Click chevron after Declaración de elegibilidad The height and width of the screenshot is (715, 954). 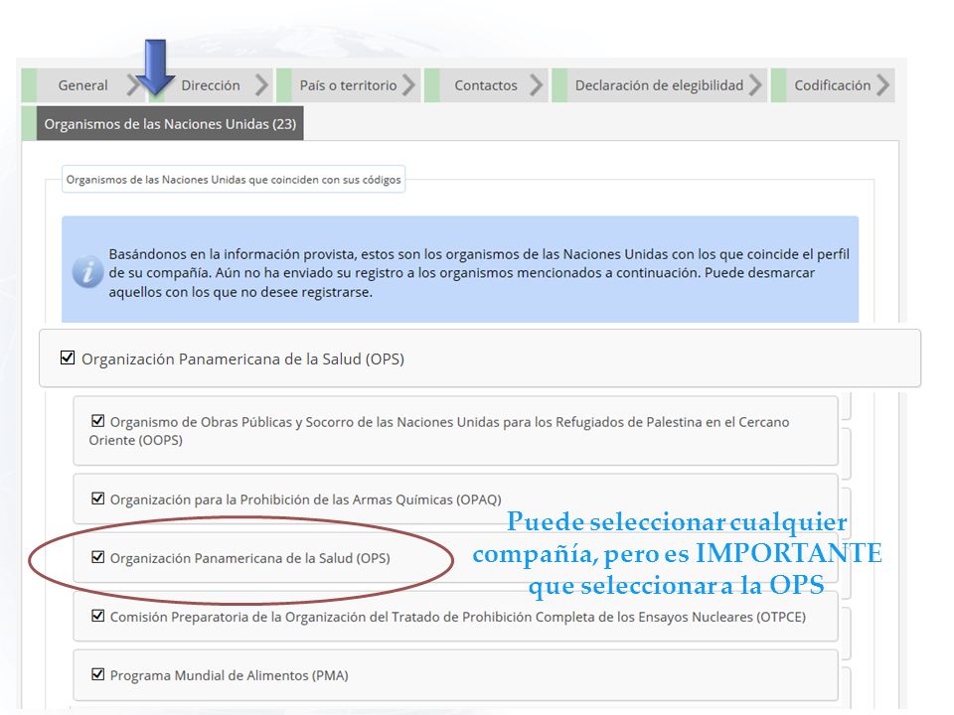tap(755, 85)
